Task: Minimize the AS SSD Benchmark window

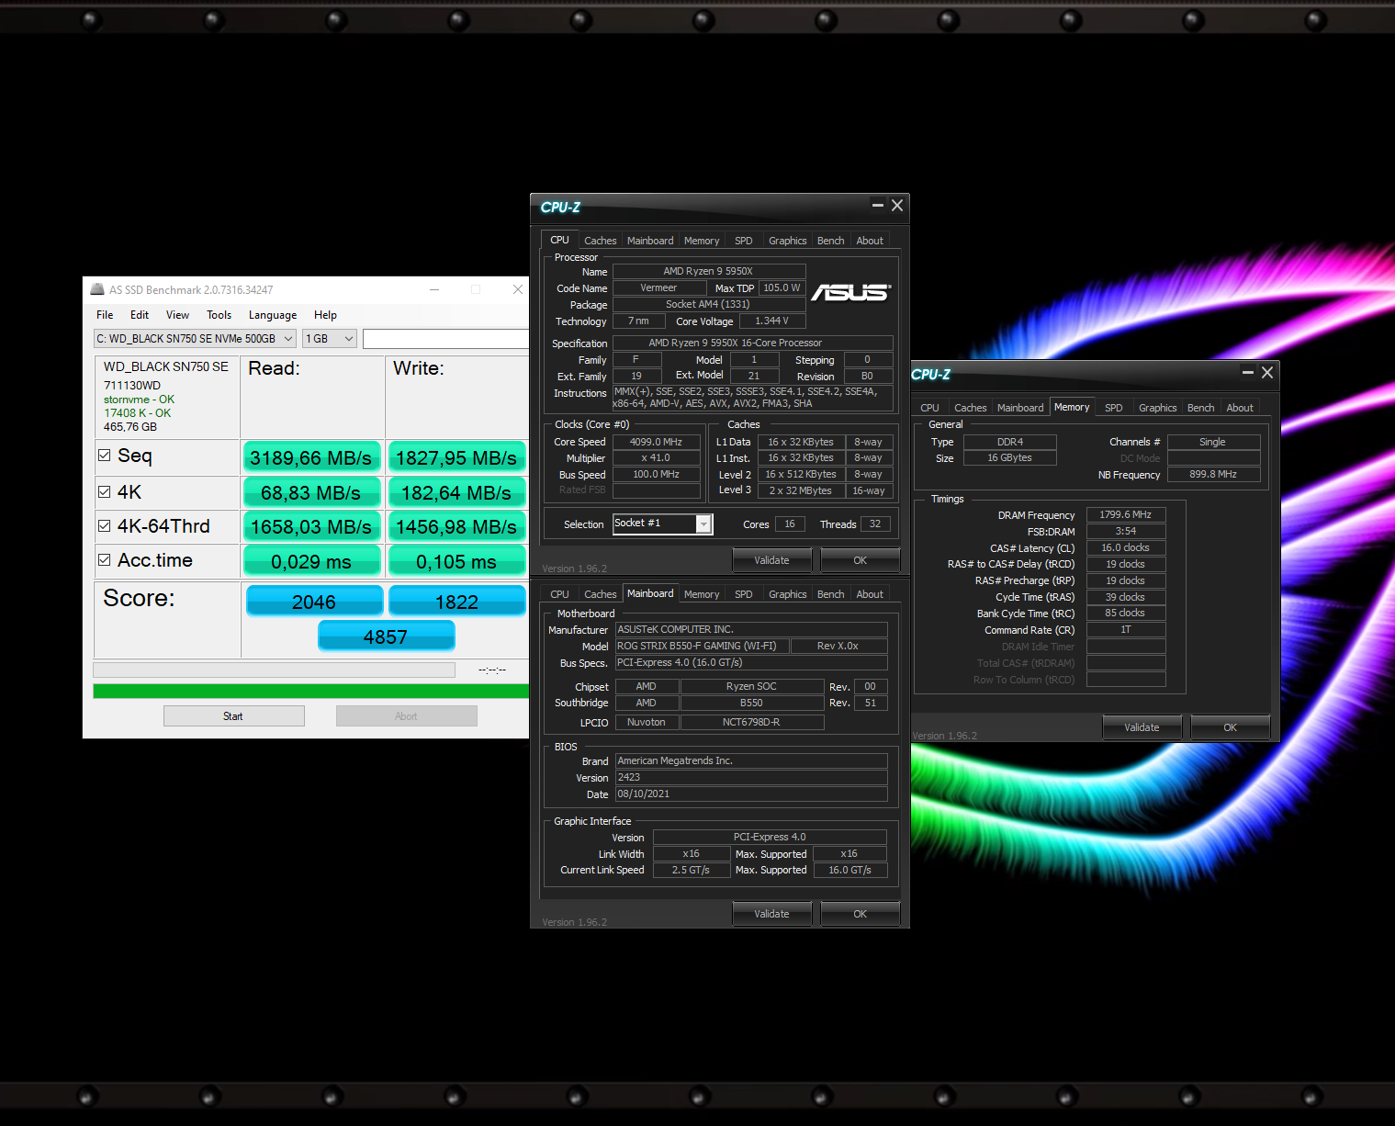Action: click(434, 289)
